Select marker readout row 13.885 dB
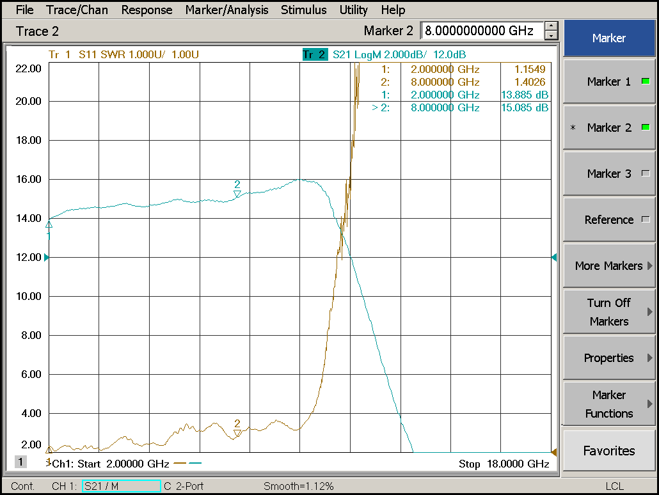This screenshot has height=495, width=659. [465, 95]
